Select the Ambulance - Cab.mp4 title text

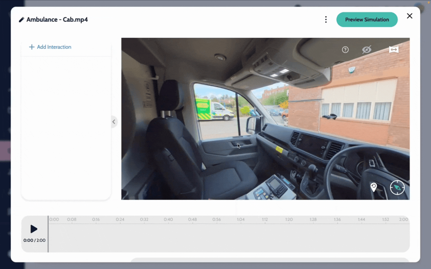[57, 20]
